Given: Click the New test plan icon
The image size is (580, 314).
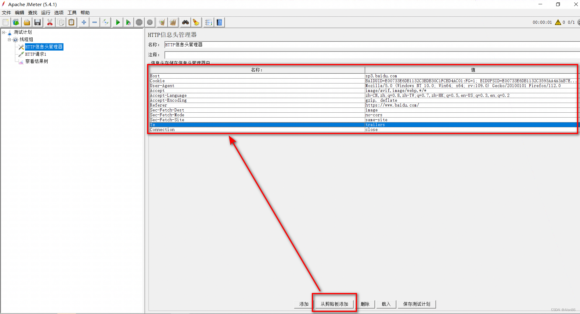Looking at the screenshot, I should point(5,22).
